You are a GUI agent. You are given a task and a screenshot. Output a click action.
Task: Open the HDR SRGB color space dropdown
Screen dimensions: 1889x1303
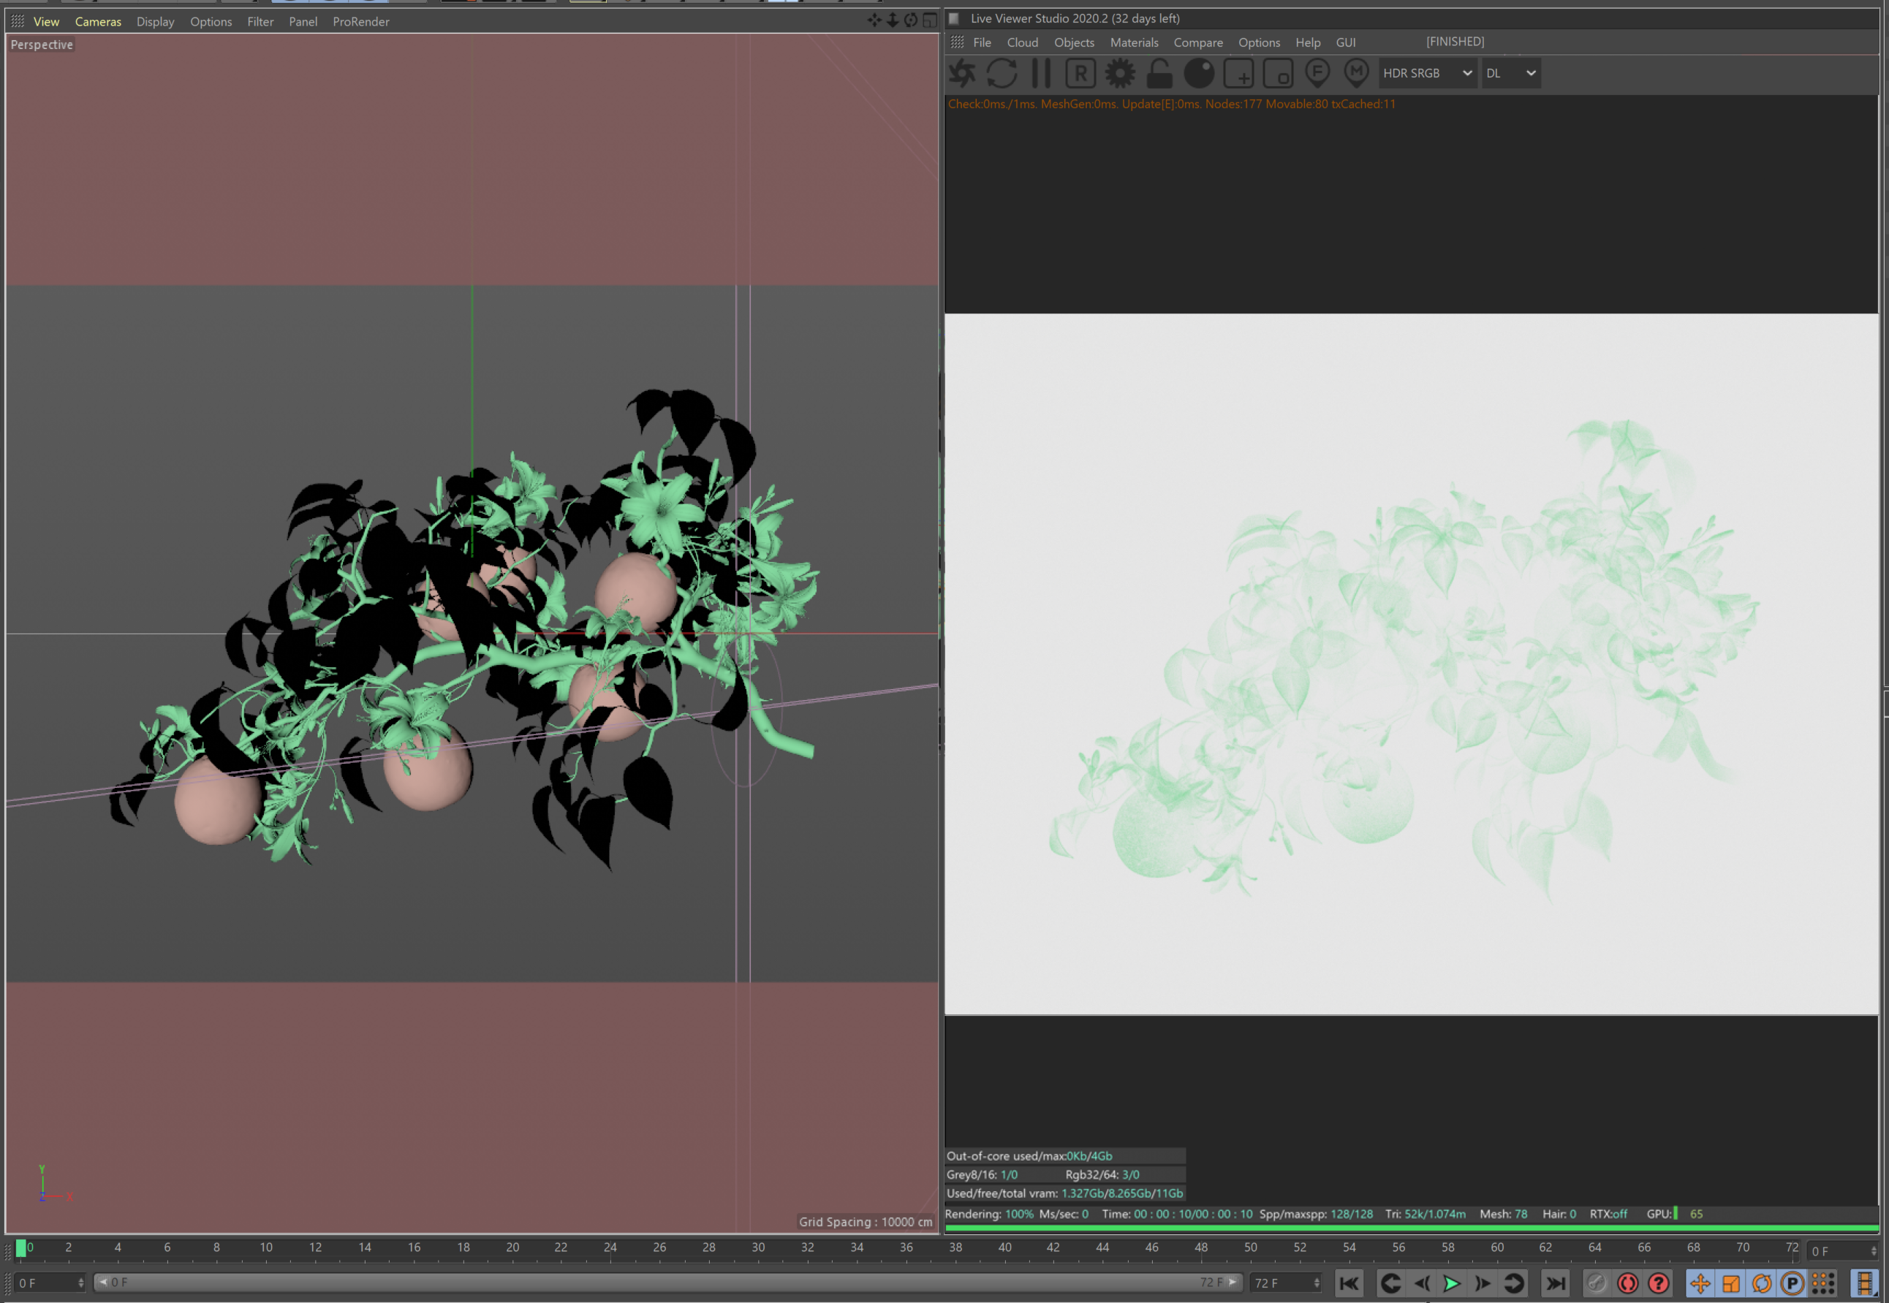pyautogui.click(x=1427, y=74)
